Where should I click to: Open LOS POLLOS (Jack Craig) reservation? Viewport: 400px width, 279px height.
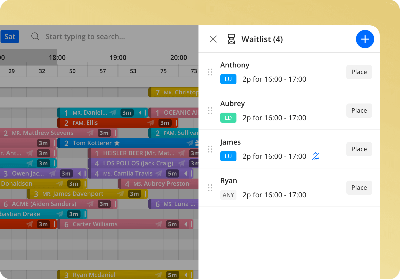point(143,163)
